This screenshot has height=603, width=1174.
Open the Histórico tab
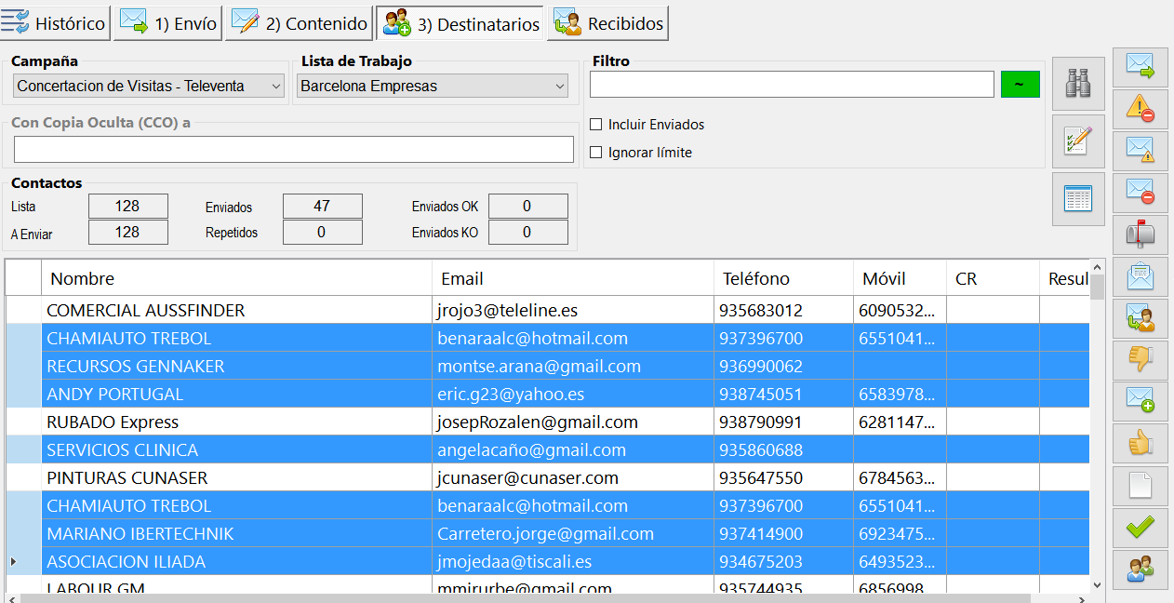coord(55,23)
